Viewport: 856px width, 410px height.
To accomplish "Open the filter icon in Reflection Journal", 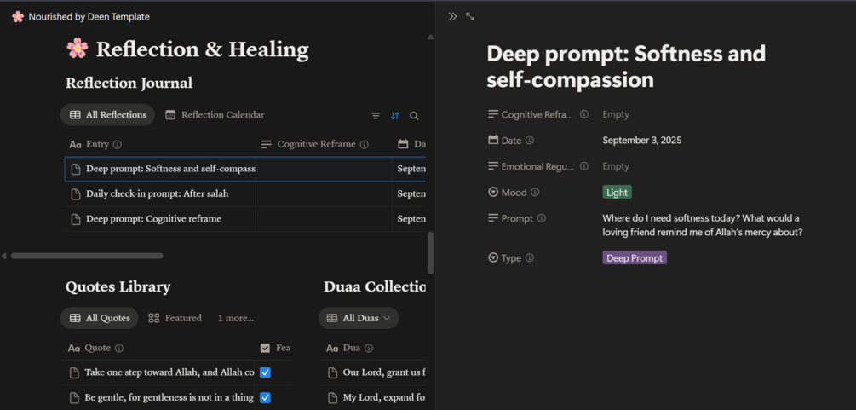I will (x=376, y=116).
